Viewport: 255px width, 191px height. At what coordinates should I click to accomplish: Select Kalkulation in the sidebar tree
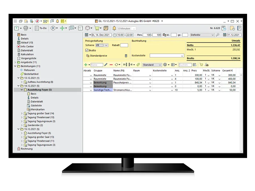pyautogui.click(x=27, y=54)
